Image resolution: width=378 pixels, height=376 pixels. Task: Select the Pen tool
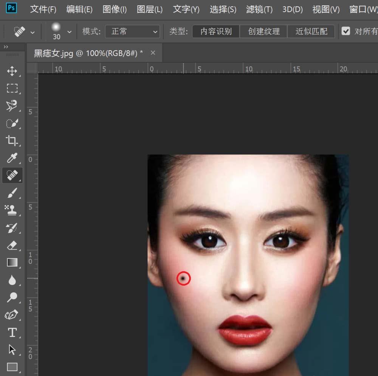pyautogui.click(x=12, y=315)
